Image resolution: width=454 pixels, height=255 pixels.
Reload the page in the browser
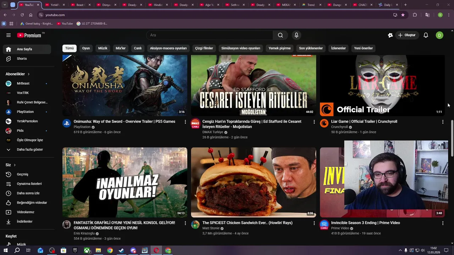pyautogui.click(x=22, y=15)
